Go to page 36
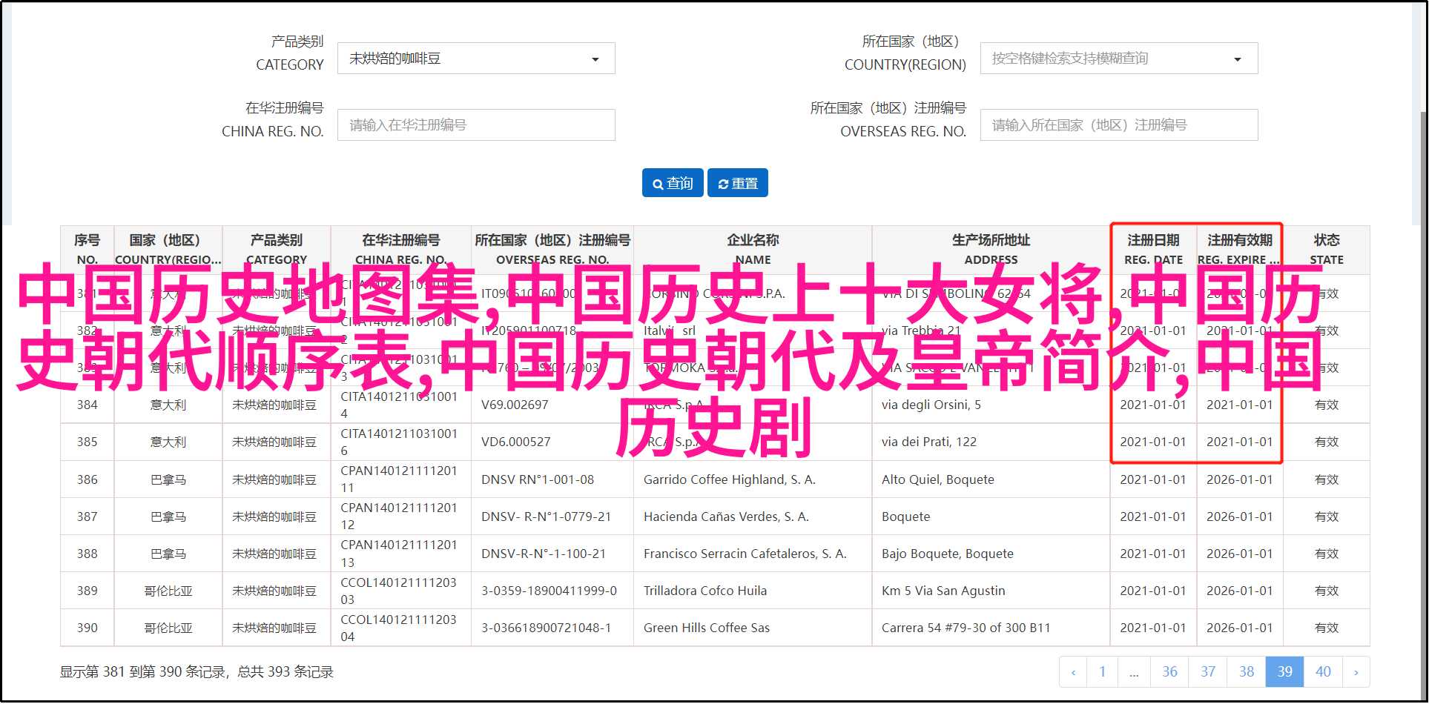Image resolution: width=1429 pixels, height=704 pixels. point(1169,672)
